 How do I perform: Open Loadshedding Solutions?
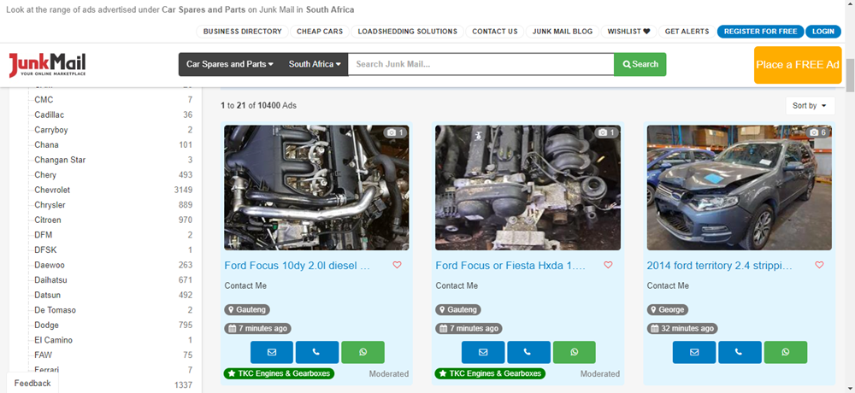(407, 32)
